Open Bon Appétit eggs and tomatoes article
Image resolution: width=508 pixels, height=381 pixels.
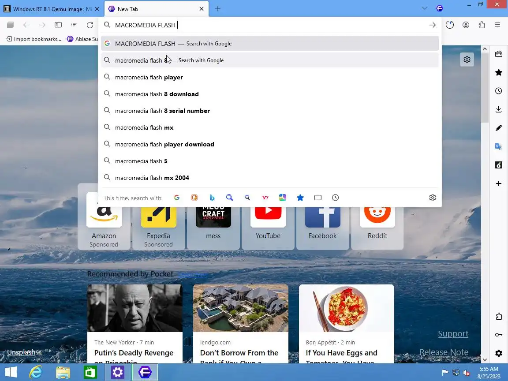point(347,324)
